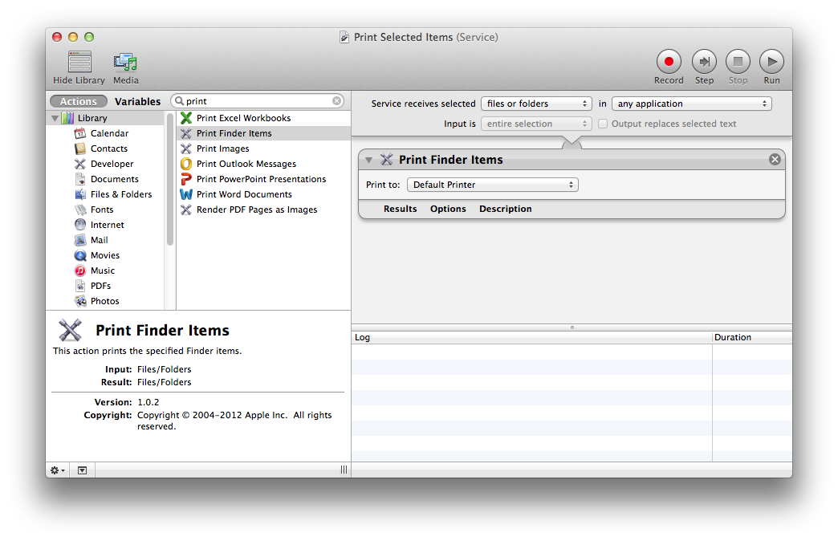Open the Photos actions category
Viewport: 838px width, 541px height.
(x=105, y=301)
